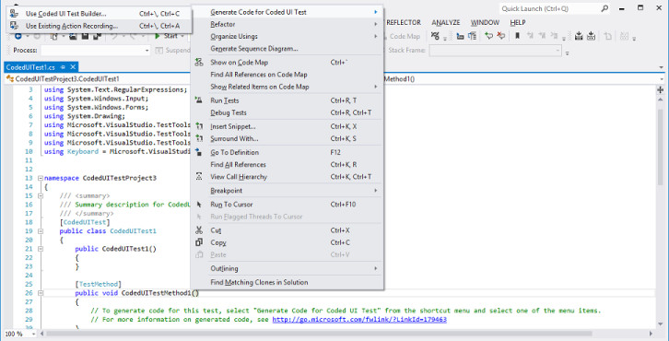Click the Show on Code Map icon
Viewport: 669px width, 341px height.
[199, 63]
